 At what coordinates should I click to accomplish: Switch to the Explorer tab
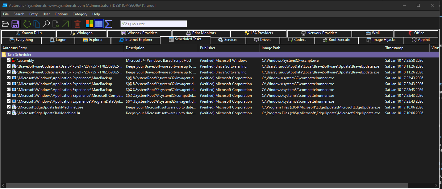pos(93,40)
